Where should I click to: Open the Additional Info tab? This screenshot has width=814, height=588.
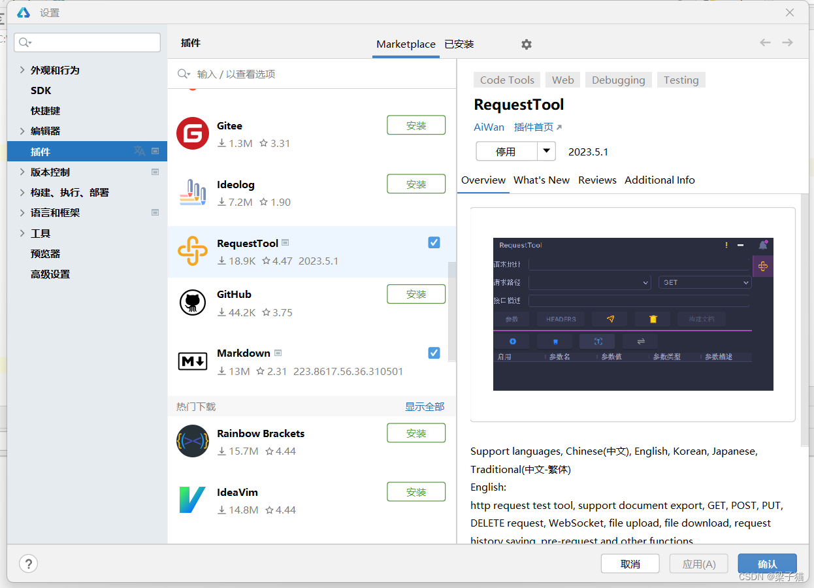pos(660,180)
